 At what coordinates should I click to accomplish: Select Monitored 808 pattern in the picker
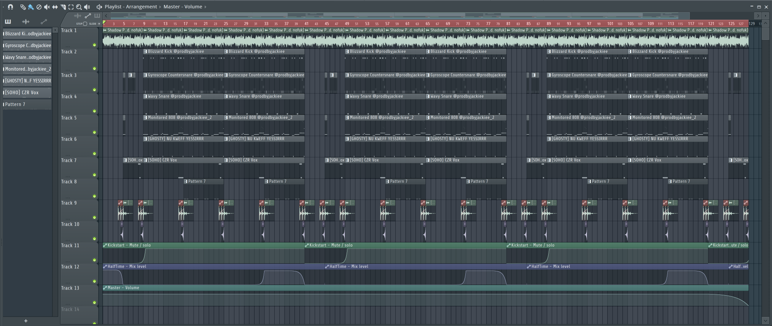[x=27, y=69]
